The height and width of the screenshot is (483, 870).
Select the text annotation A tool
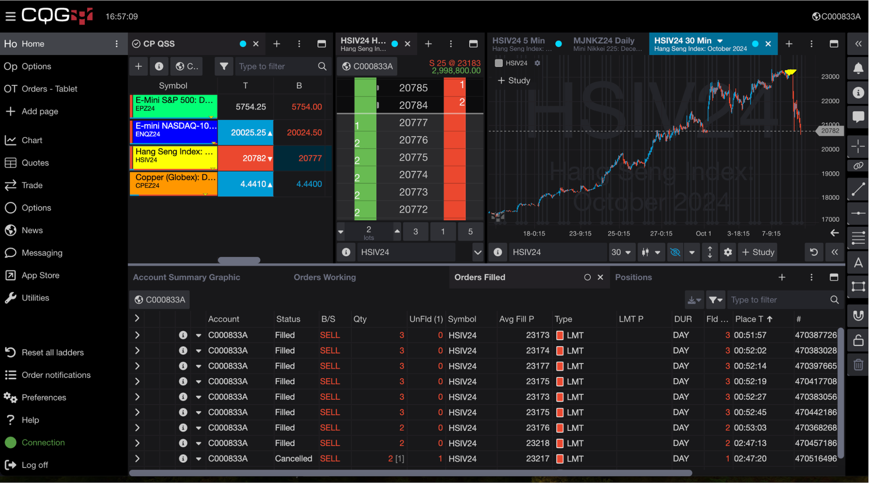858,262
